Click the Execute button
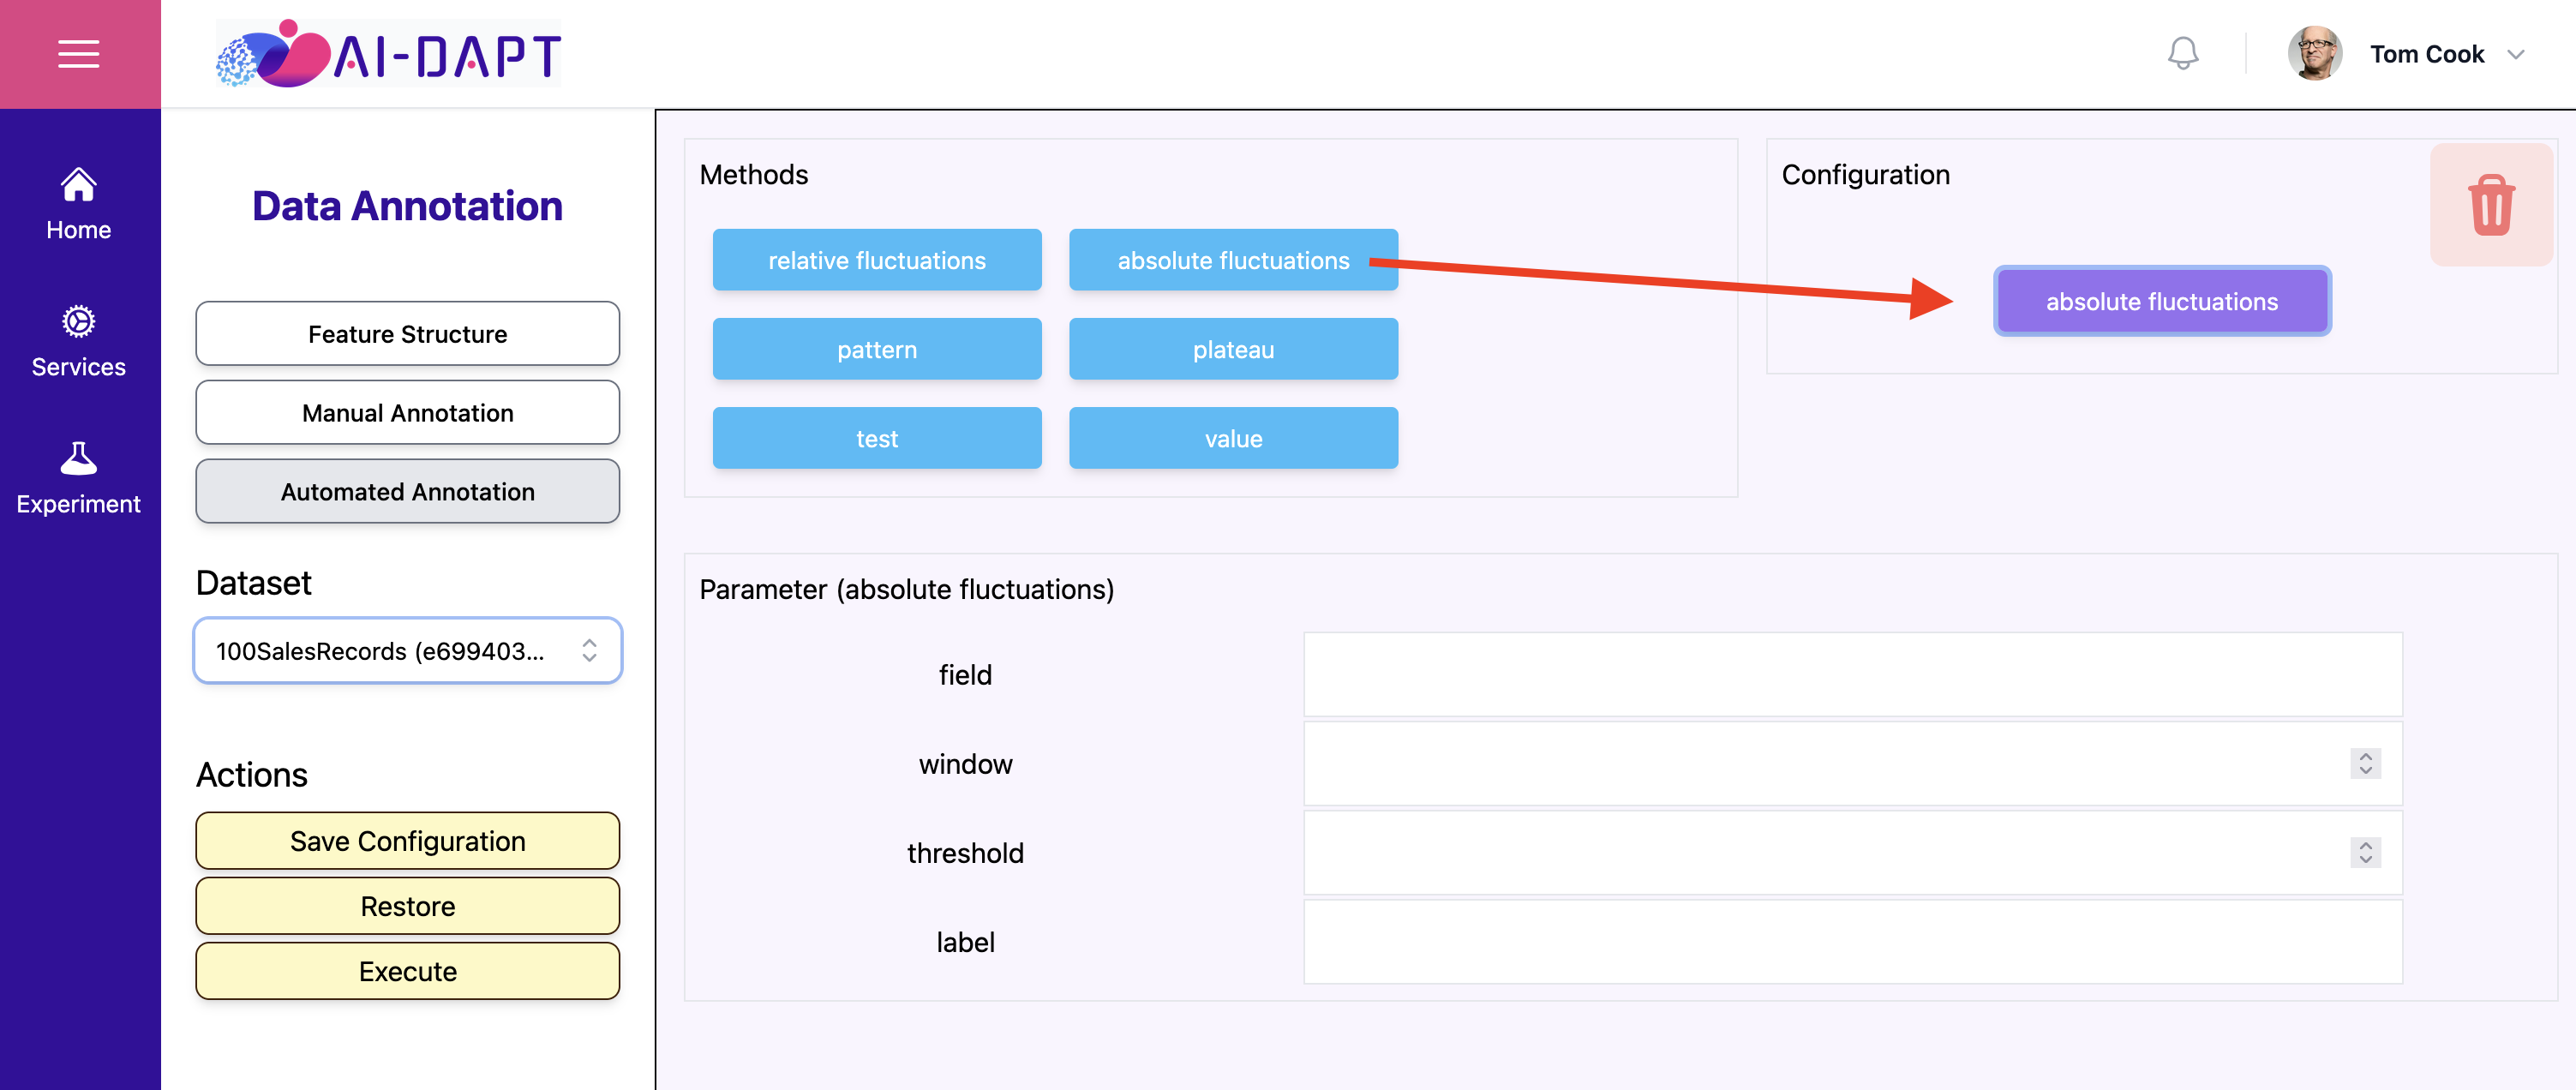 (408, 971)
